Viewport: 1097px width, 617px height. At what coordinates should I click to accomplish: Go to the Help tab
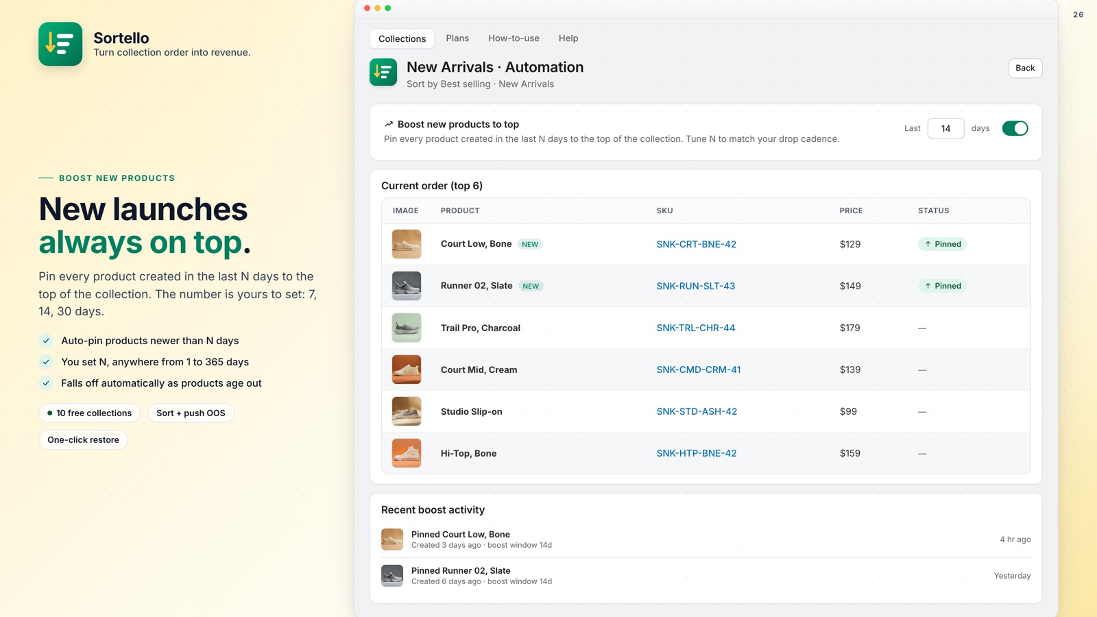(568, 38)
